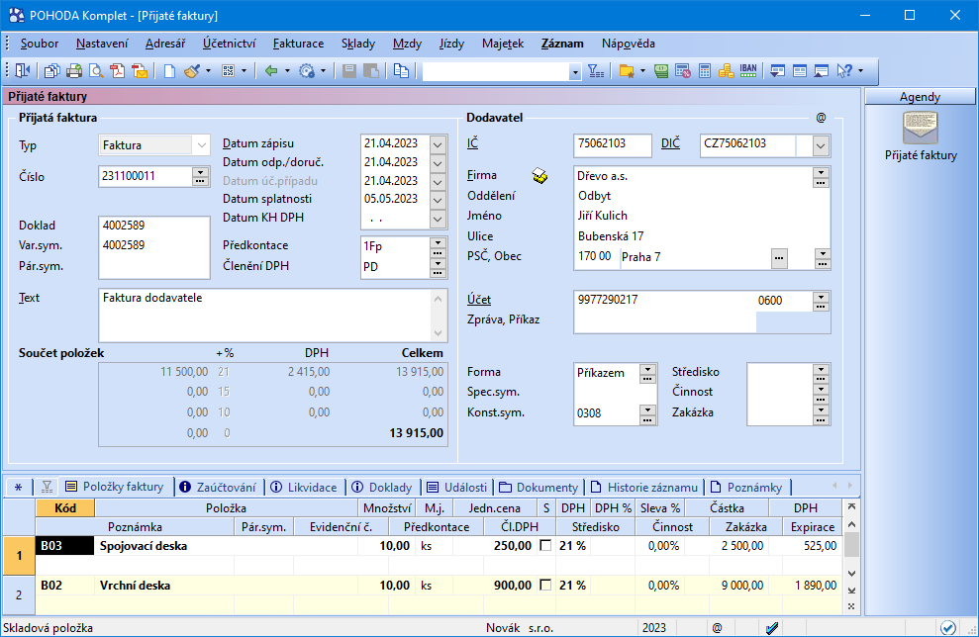Click the green banknotes icon

coord(661,71)
